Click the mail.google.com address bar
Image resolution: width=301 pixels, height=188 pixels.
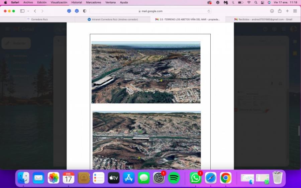(x=150, y=11)
